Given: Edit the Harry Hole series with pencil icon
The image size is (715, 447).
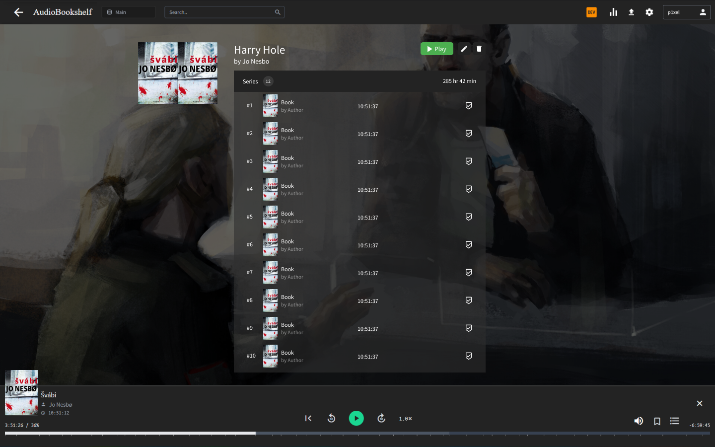Looking at the screenshot, I should [464, 49].
